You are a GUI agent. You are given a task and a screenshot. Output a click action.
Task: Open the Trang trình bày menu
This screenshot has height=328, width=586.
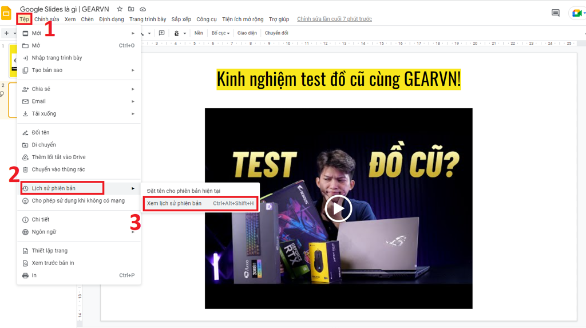148,19
